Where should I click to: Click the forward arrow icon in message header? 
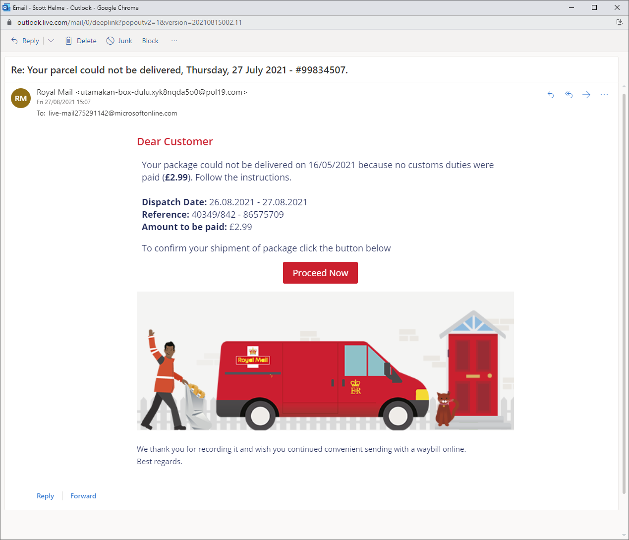tap(586, 95)
